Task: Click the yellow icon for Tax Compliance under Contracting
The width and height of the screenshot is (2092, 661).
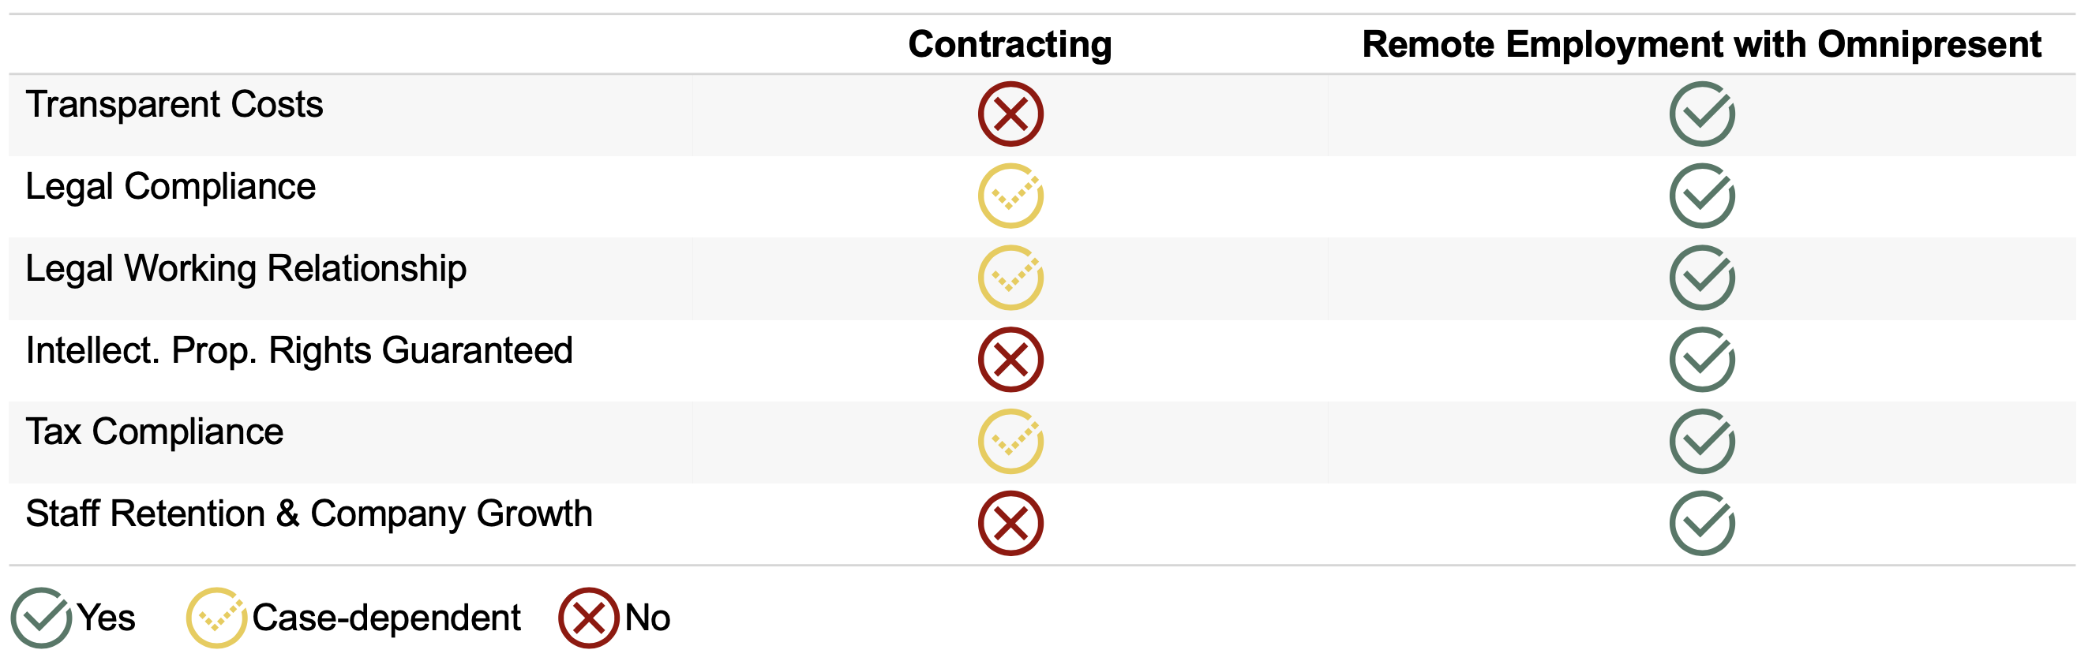Action: [1010, 441]
